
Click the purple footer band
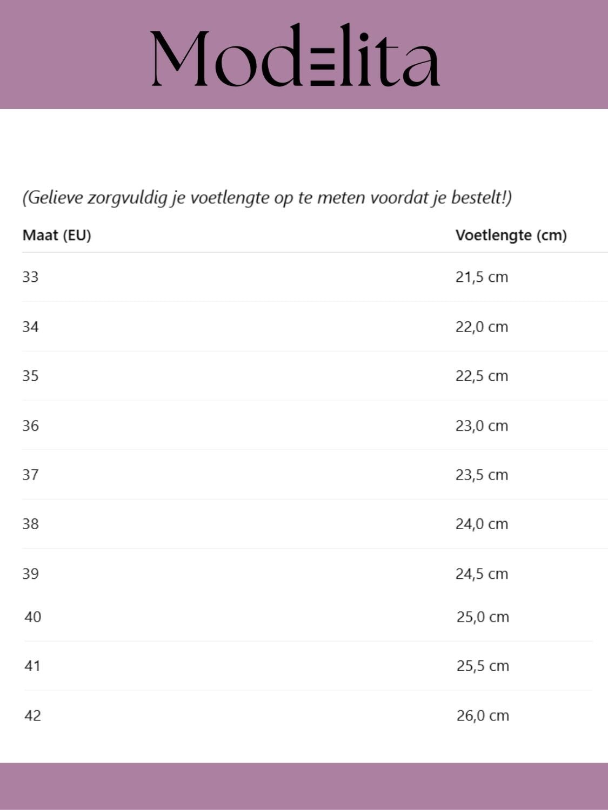click(304, 786)
